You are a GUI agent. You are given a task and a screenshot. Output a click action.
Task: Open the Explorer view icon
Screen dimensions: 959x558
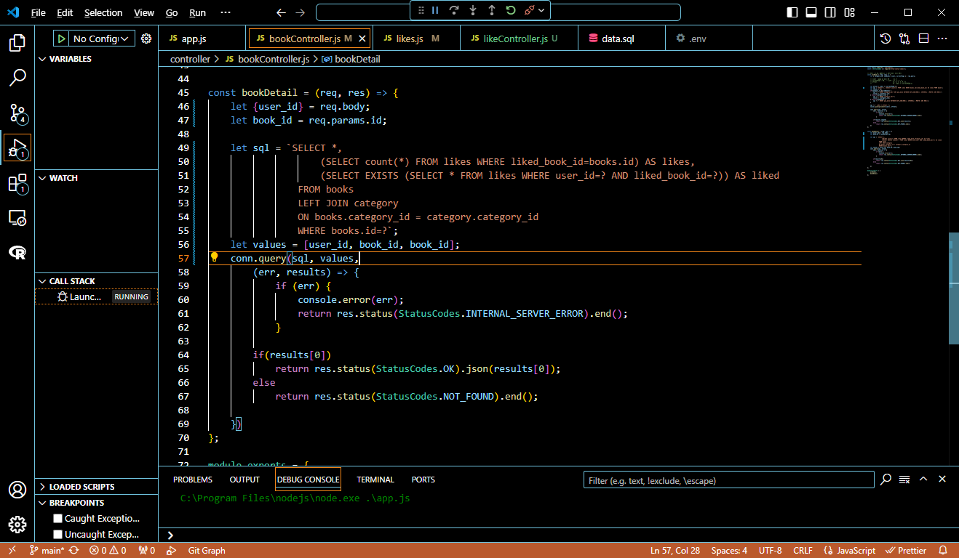(17, 43)
